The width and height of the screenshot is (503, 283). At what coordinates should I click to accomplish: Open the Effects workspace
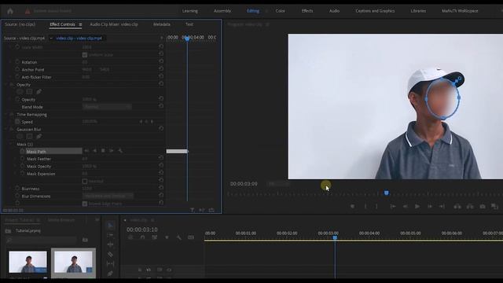pyautogui.click(x=307, y=11)
